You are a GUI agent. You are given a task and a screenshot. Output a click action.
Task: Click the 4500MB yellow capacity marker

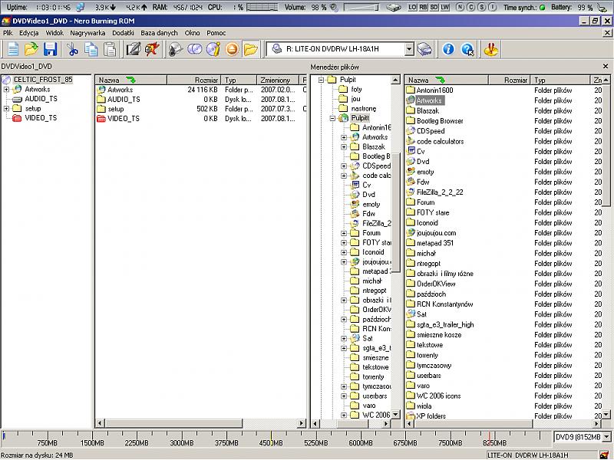click(x=271, y=436)
